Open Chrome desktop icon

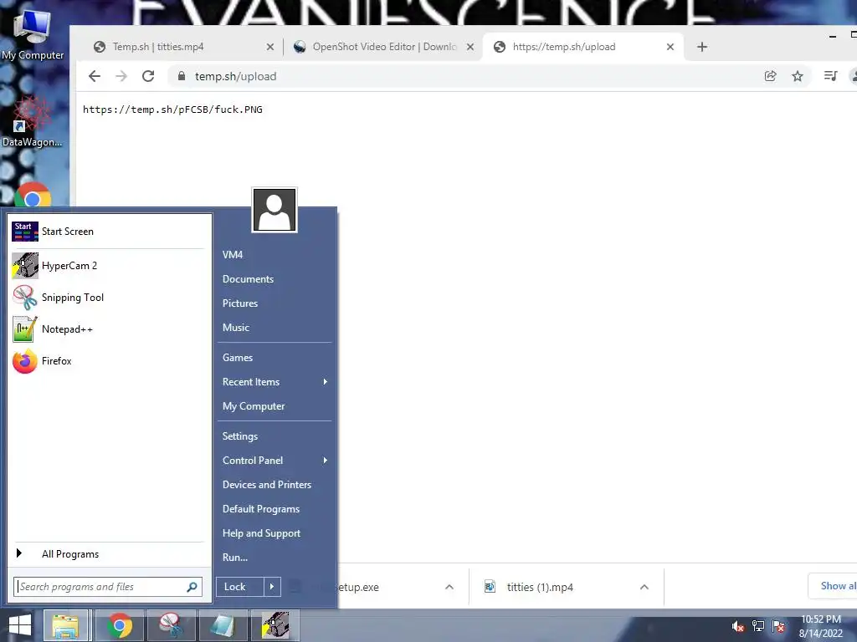[x=33, y=195]
